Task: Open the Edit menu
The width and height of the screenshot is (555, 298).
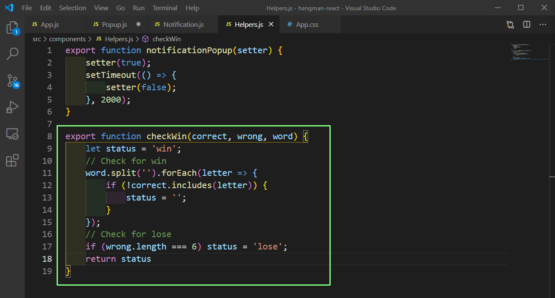Action: pyautogui.click(x=46, y=8)
